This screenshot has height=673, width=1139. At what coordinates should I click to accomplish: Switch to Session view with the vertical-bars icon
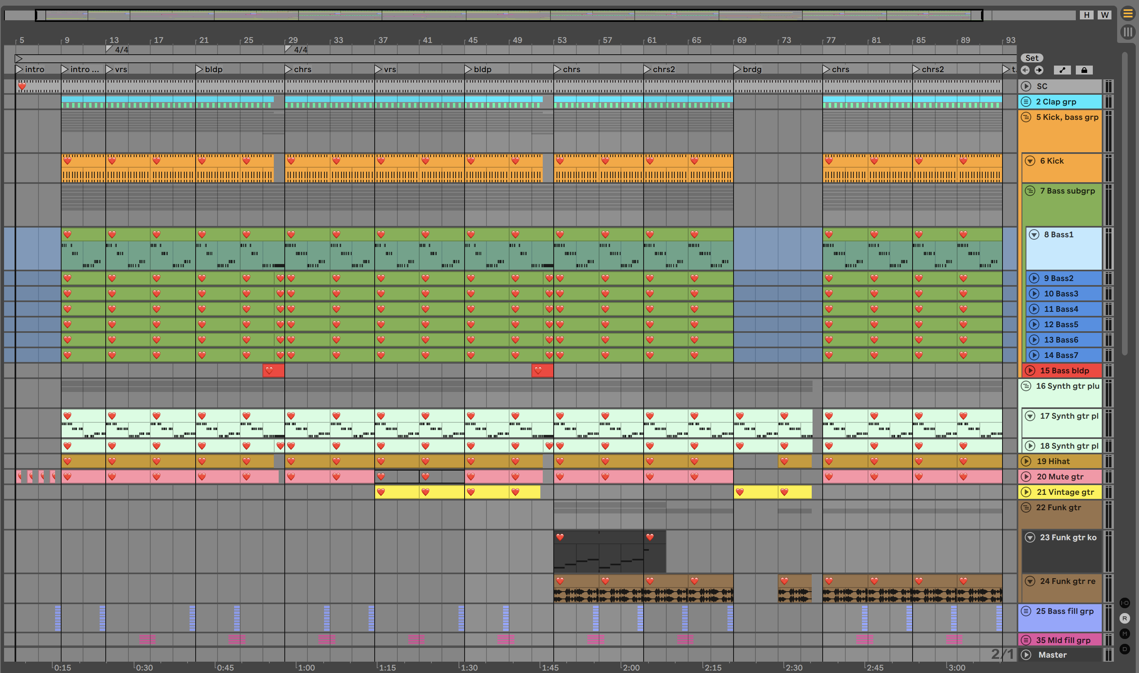pyautogui.click(x=1127, y=32)
